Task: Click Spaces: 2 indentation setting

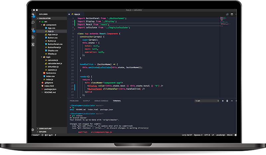Action: click(198, 135)
